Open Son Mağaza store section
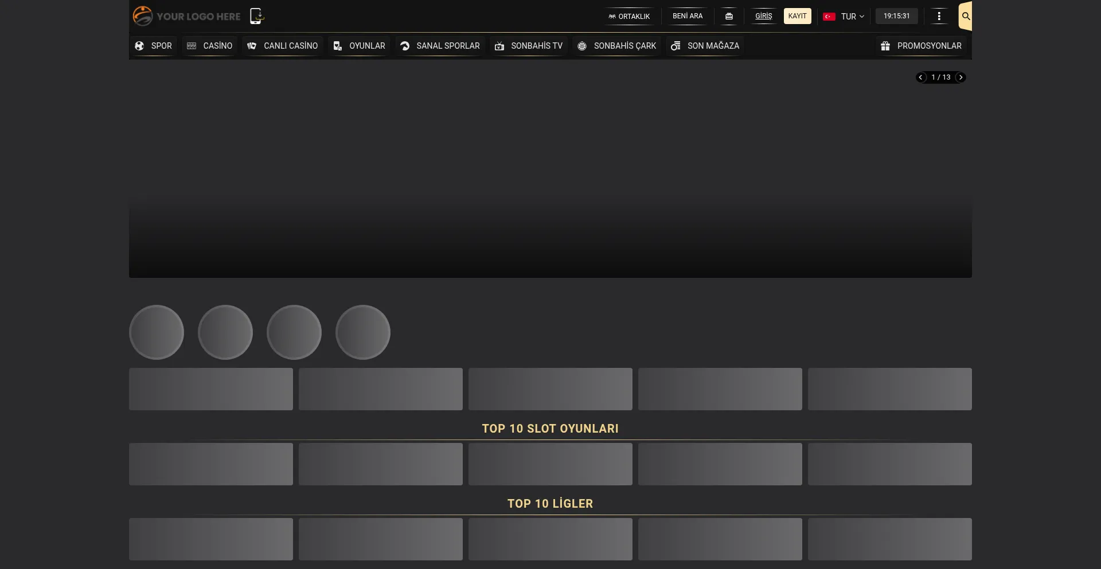 705,46
